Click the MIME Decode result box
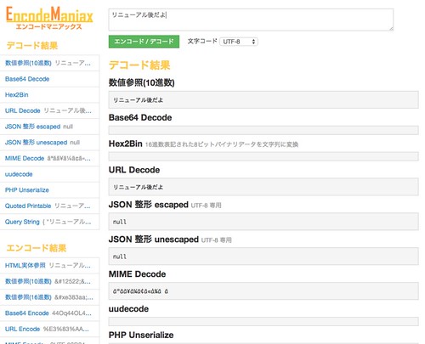 click(263, 291)
